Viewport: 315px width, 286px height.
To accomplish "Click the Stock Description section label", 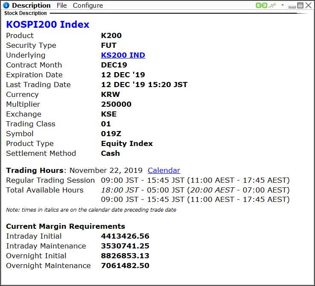I will point(26,13).
